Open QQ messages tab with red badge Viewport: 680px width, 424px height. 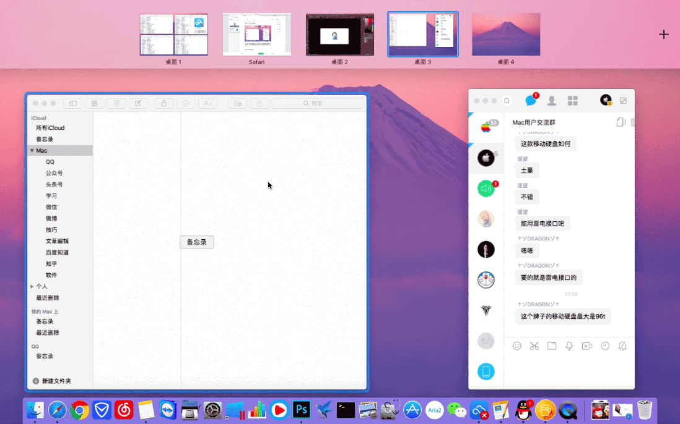tap(531, 101)
